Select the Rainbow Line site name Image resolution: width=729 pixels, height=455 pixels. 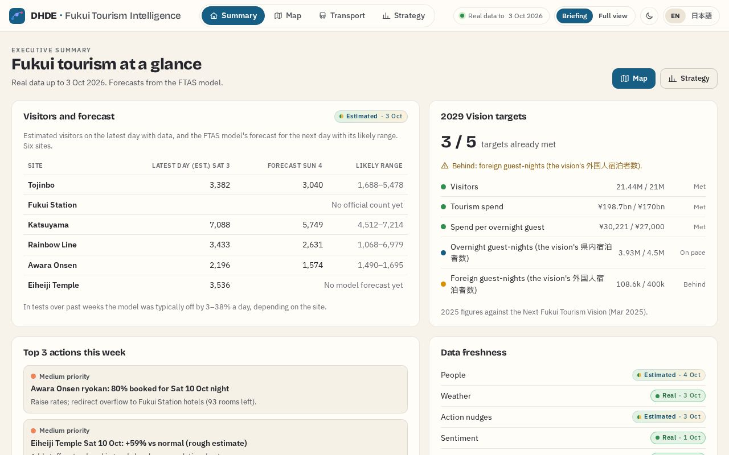[52, 245]
